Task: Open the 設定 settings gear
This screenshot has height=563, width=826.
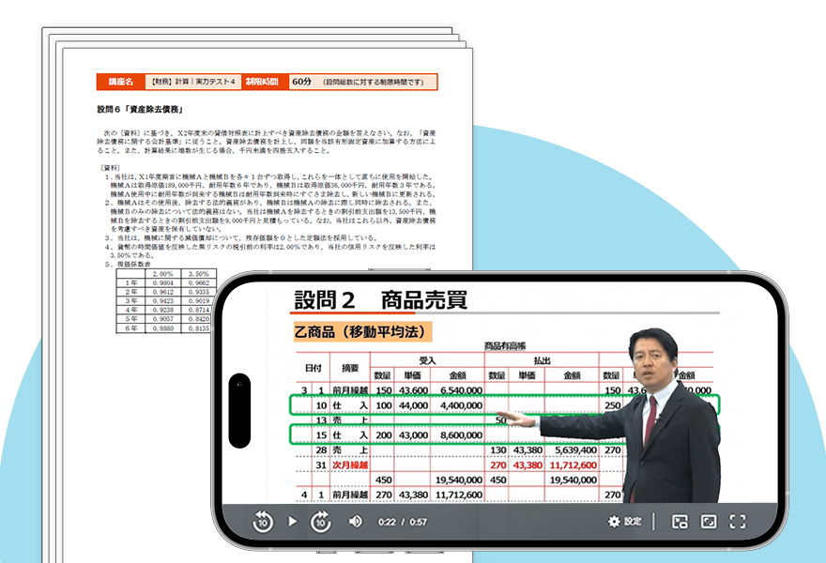Action: (626, 522)
